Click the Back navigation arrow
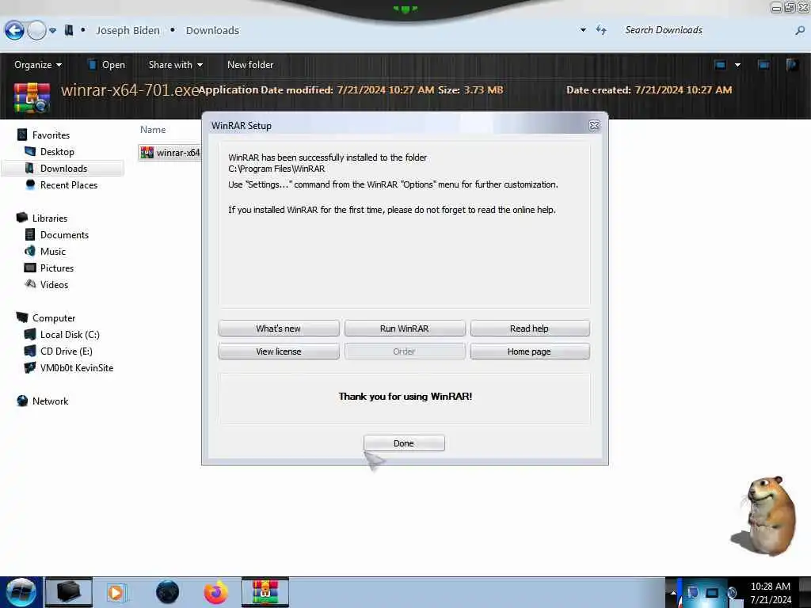 point(14,31)
